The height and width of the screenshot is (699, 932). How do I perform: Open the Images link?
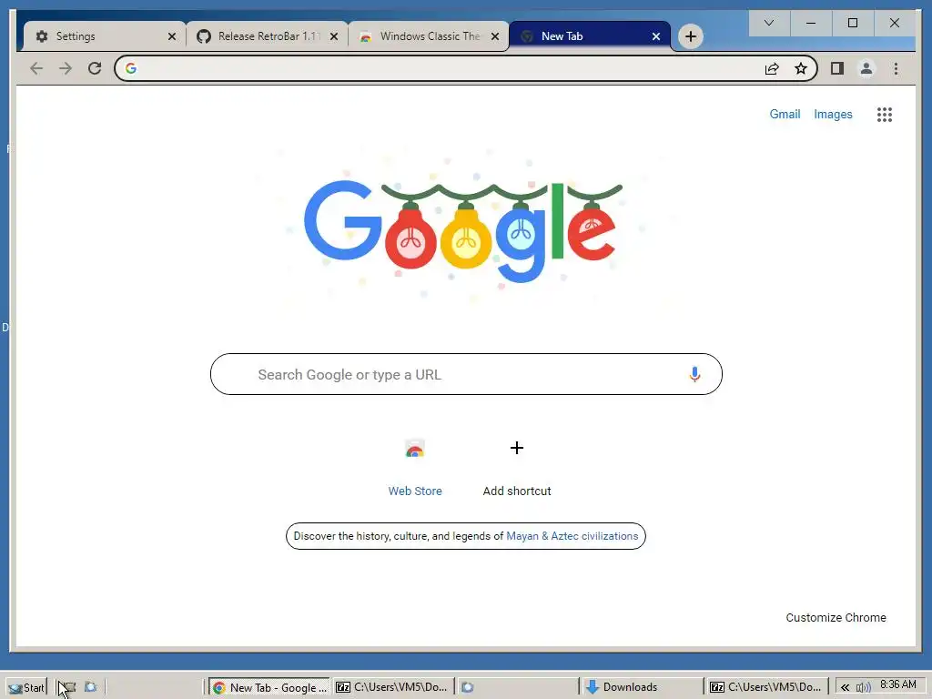(833, 114)
